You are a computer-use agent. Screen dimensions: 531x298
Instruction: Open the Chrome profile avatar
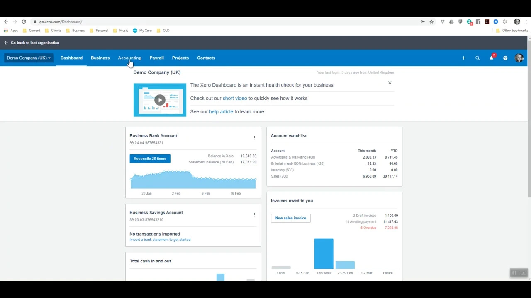coord(517,22)
